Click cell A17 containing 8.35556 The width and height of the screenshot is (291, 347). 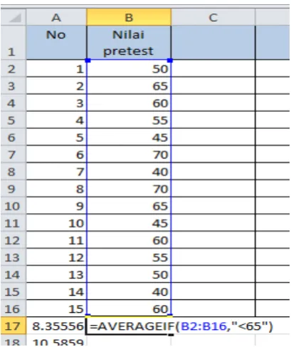(56, 326)
